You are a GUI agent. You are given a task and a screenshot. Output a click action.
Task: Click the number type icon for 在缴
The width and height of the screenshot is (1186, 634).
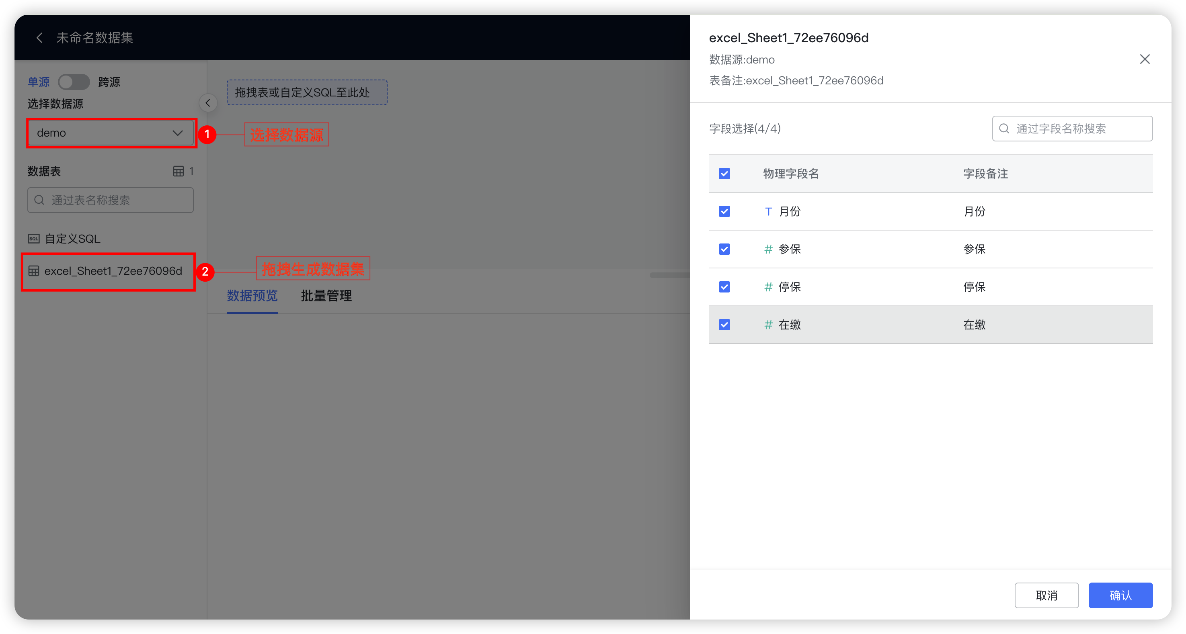768,325
